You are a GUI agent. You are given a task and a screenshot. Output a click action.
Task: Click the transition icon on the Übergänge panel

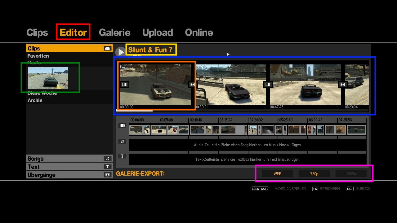(x=107, y=175)
